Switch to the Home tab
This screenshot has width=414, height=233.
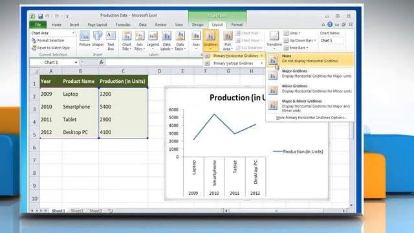(x=56, y=25)
